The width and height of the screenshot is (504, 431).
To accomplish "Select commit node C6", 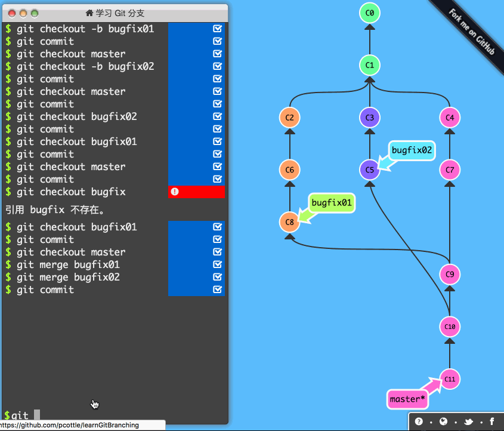I will click(x=290, y=170).
